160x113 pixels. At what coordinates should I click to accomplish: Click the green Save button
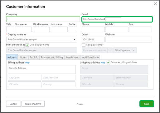pyautogui.click(x=147, y=104)
